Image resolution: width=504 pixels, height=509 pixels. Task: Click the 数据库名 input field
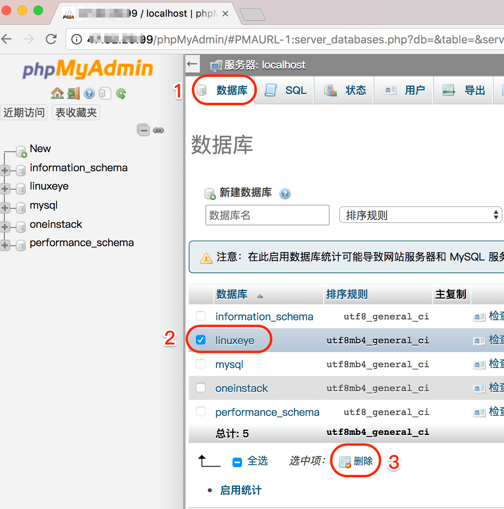coord(268,215)
